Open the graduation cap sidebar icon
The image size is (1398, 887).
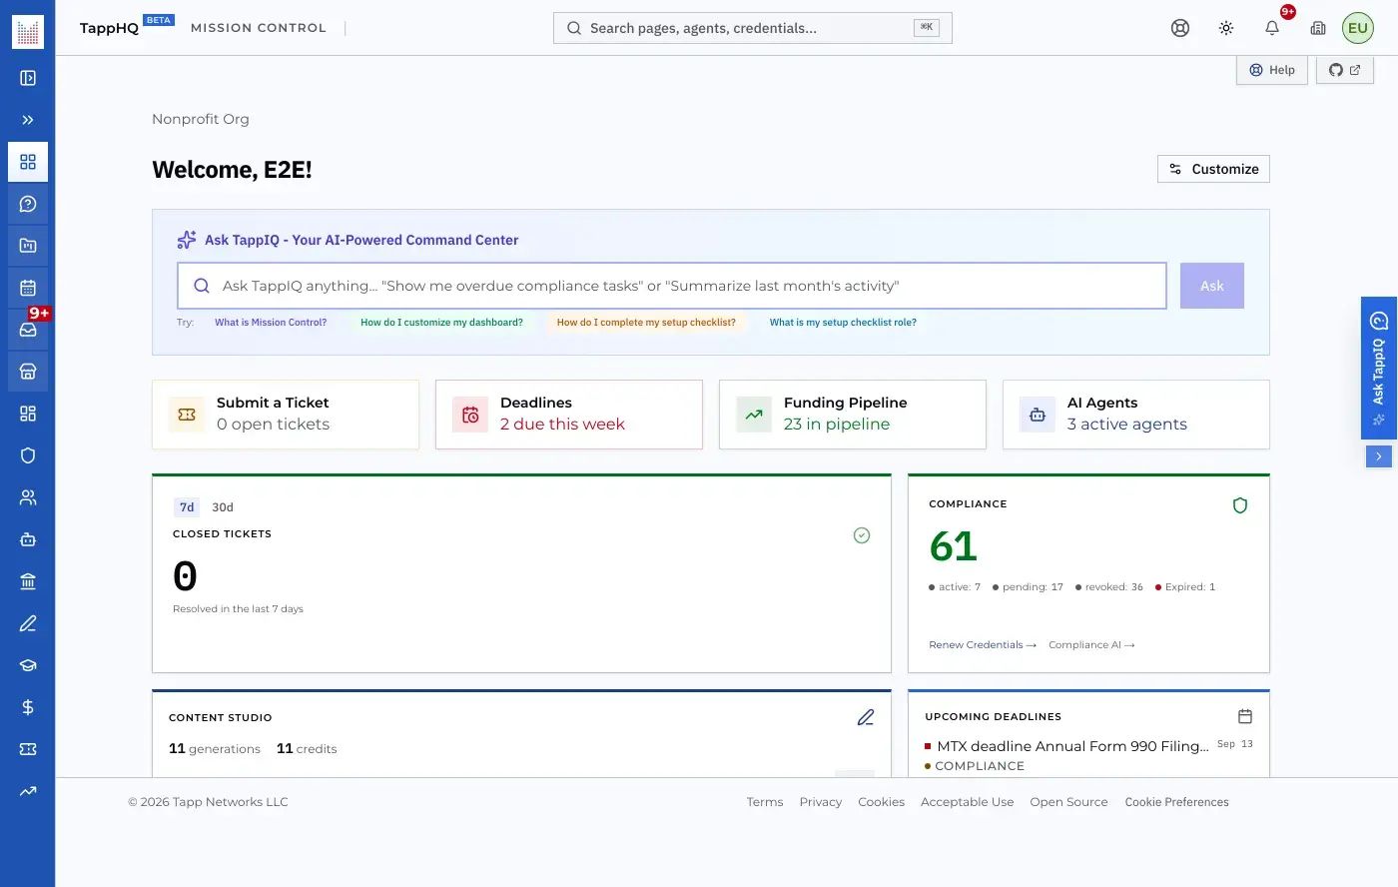[28, 665]
